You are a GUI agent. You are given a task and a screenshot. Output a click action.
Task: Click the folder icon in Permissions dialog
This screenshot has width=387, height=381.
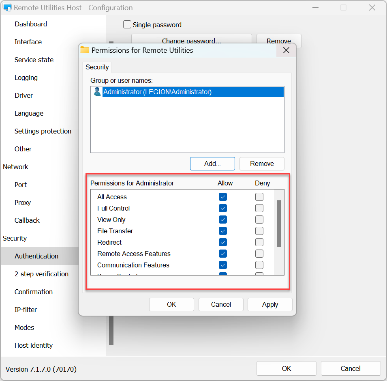click(x=85, y=50)
